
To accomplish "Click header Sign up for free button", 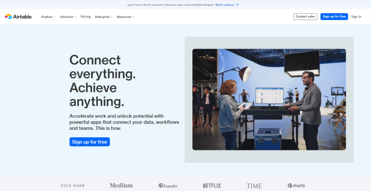I will [334, 16].
